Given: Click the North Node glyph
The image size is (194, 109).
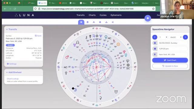Looking at the screenshot, I should click(x=78, y=42).
